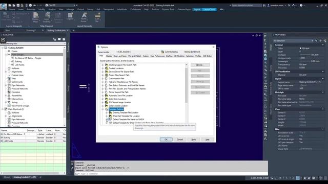Click the Corridors icon in Toolspace tree

[9, 92]
